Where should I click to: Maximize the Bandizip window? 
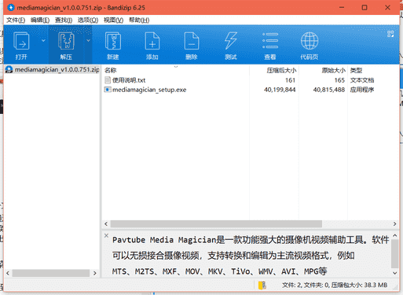tap(365, 8)
